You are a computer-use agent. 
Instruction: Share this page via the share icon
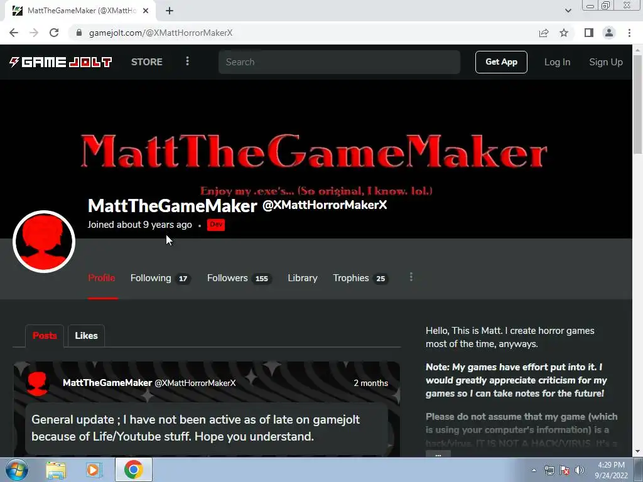pyautogui.click(x=544, y=33)
